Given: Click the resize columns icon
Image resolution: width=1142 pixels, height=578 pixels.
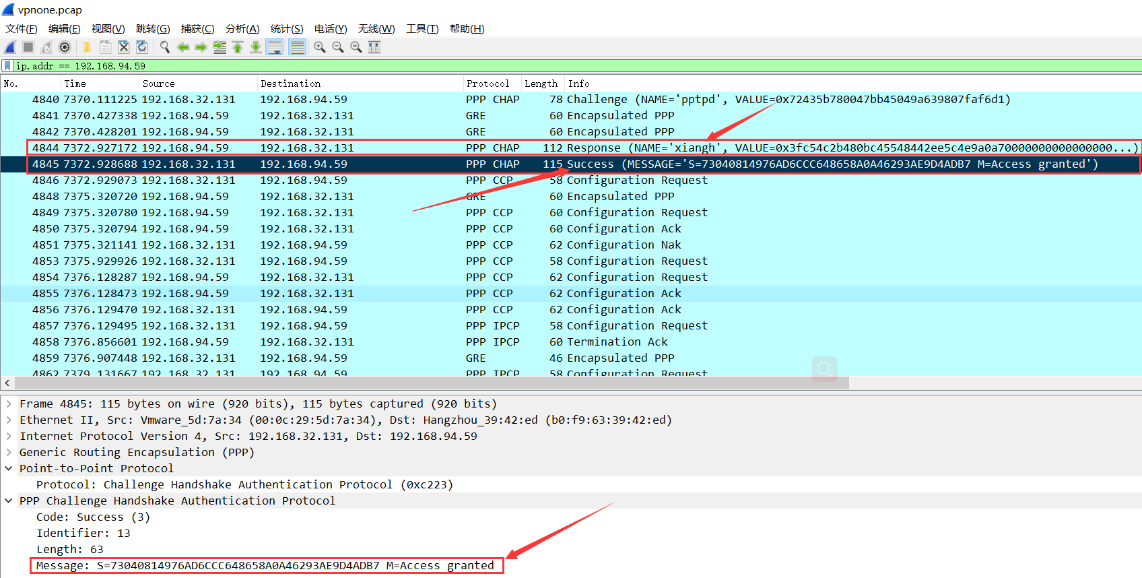Looking at the screenshot, I should pos(374,47).
